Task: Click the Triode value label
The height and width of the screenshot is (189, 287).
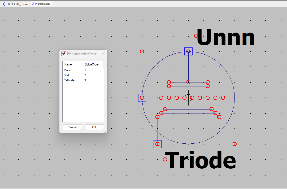Action: 201,160
